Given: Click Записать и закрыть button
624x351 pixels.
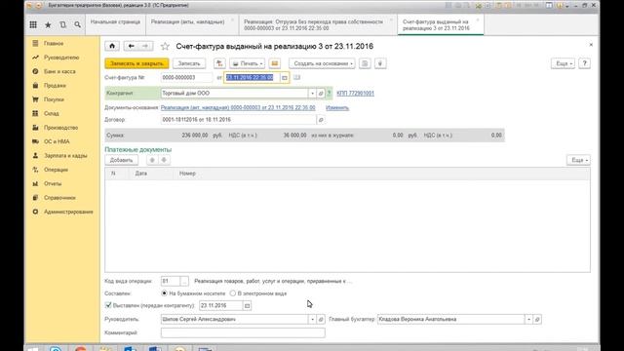Looking at the screenshot, I should tap(136, 63).
